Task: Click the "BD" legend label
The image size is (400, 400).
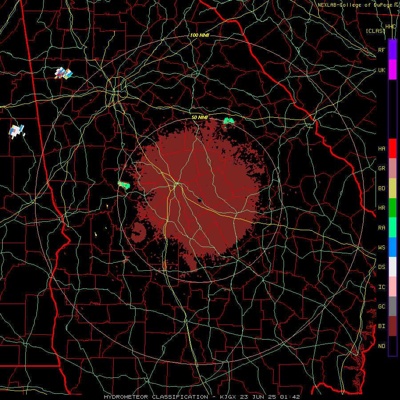Action: [382, 188]
